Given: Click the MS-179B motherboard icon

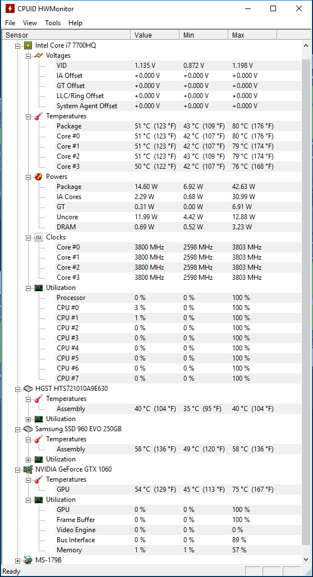Looking at the screenshot, I should [x=28, y=560].
